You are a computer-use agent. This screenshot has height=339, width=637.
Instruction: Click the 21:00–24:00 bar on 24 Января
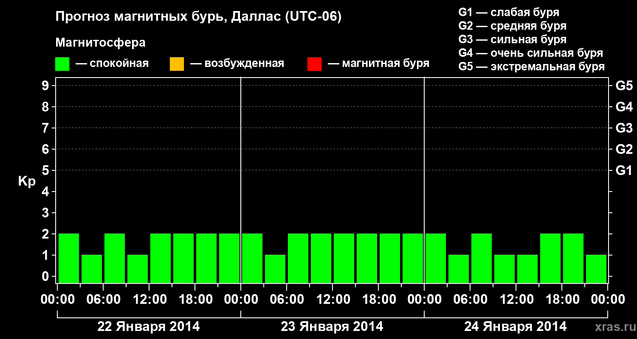point(596,269)
